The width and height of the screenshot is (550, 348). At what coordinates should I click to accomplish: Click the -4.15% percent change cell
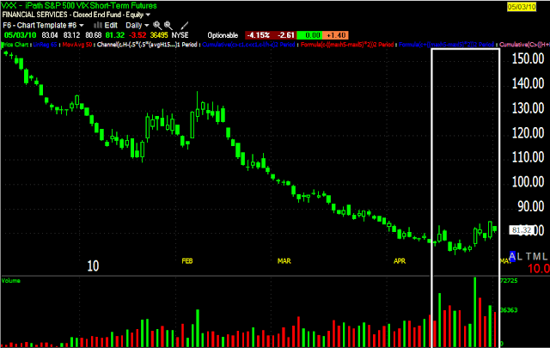point(259,35)
